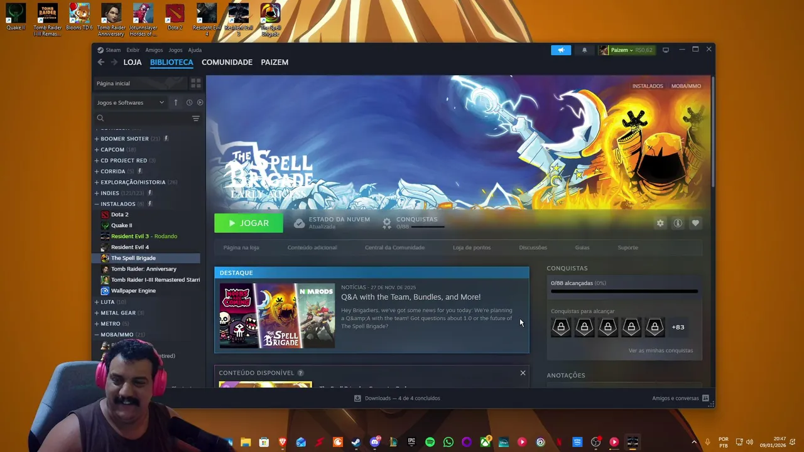Open the Steam menu

(113, 50)
